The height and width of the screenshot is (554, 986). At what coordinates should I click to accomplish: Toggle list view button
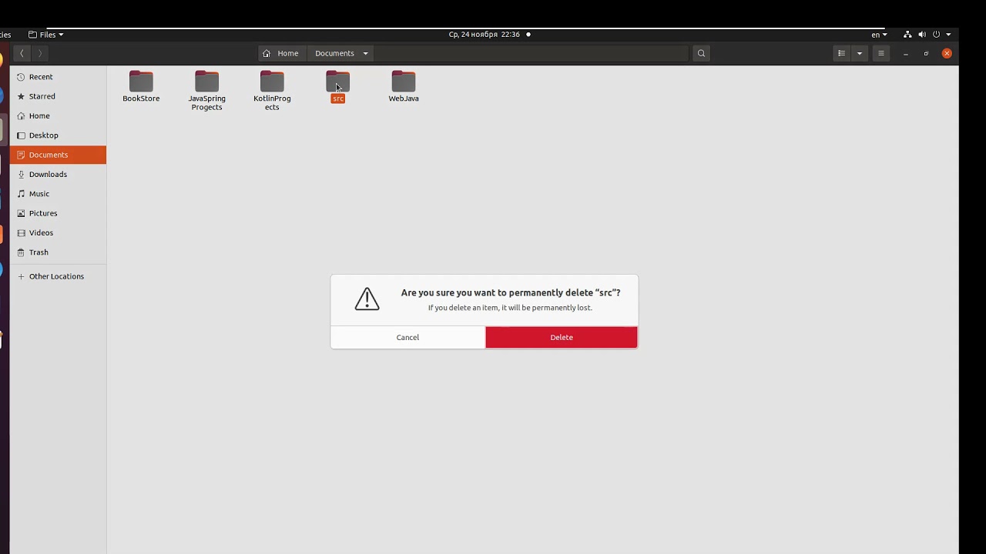coord(841,53)
